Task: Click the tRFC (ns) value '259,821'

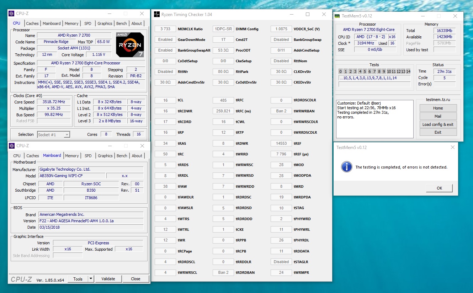Action: click(223, 111)
